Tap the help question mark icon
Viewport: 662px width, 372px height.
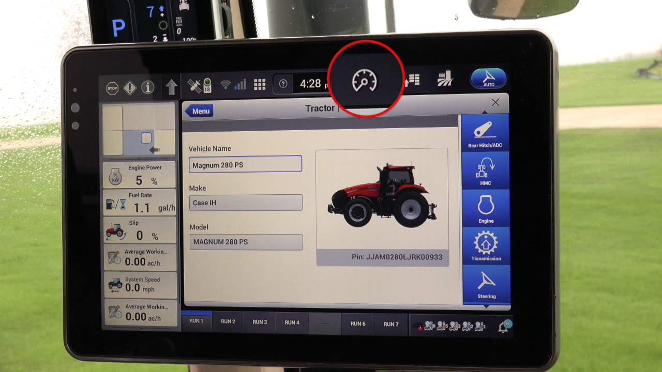(x=283, y=84)
